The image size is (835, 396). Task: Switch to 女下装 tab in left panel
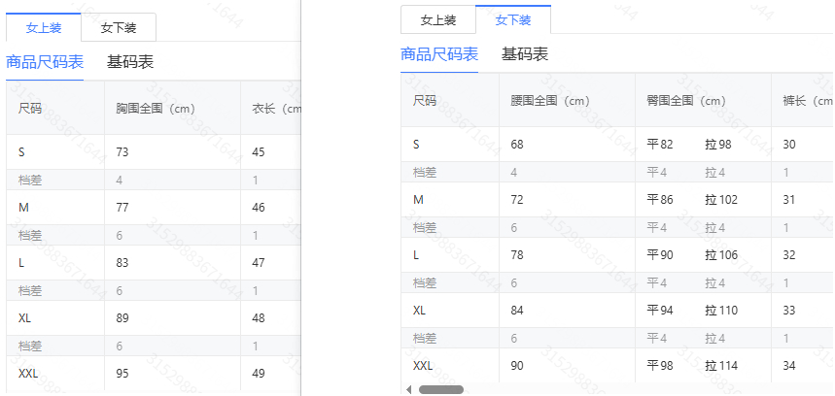pyautogui.click(x=119, y=27)
